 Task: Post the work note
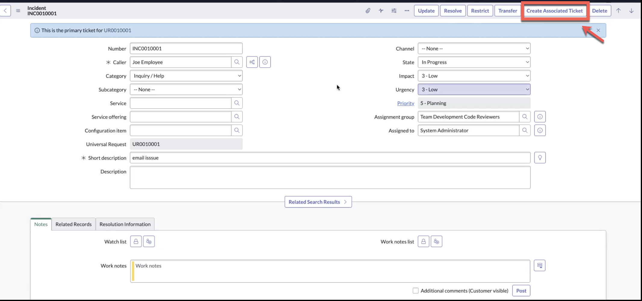point(521,290)
